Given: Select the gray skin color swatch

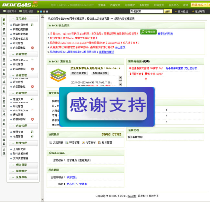Looking at the screenshot, I should point(47,12).
